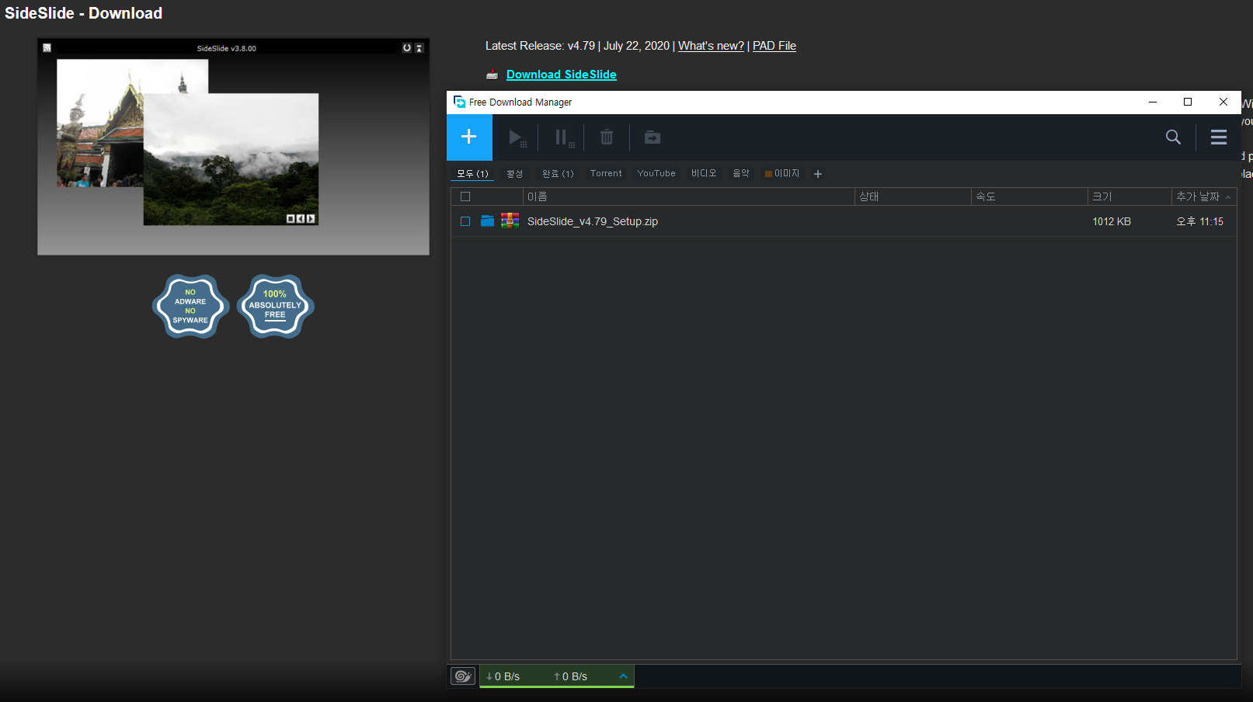Open the folder of SideSlide_v4.79_Setup.zip
The height and width of the screenshot is (702, 1253).
[487, 221]
